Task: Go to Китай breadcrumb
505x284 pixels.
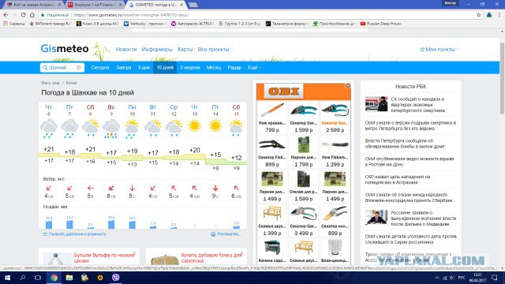Action: [71, 83]
